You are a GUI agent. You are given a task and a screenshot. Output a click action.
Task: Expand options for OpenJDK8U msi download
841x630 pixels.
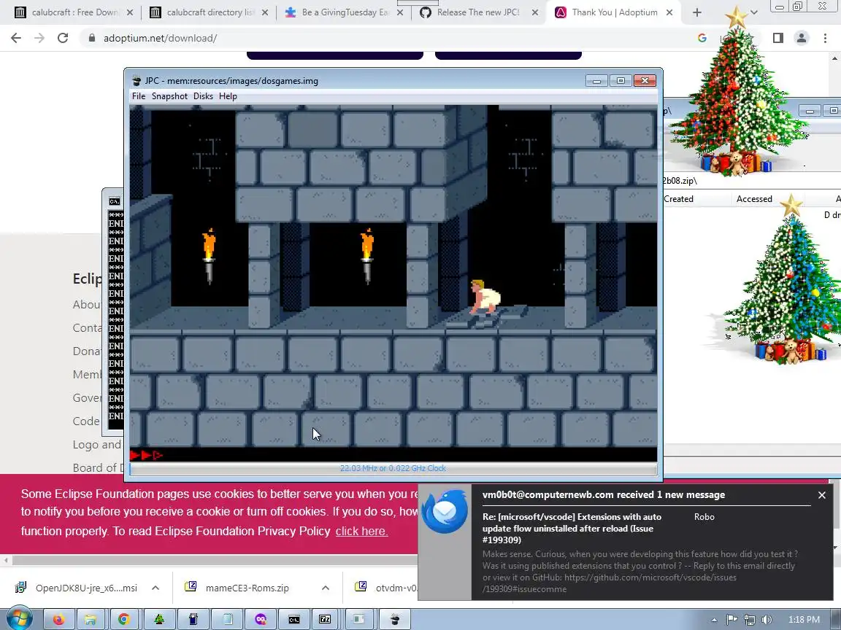click(x=155, y=588)
